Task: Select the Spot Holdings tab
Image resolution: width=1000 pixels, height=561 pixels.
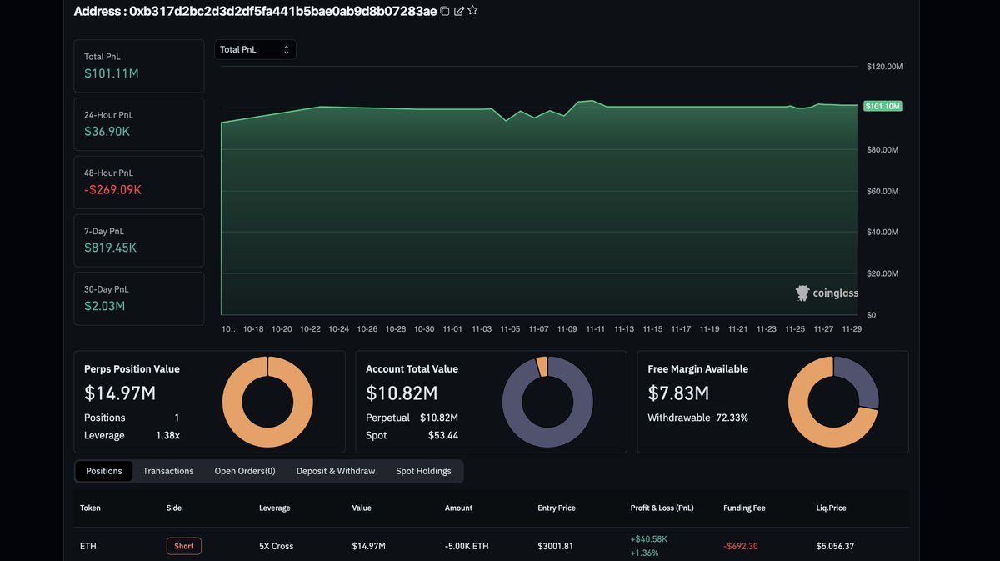Action: [x=423, y=471]
